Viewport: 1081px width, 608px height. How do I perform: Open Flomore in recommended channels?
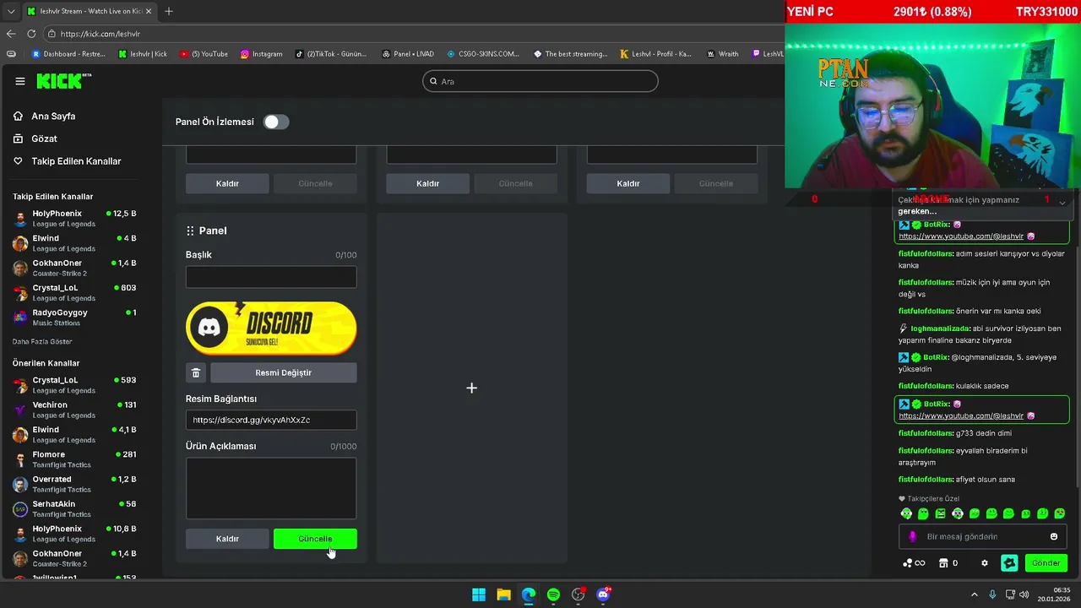74,459
